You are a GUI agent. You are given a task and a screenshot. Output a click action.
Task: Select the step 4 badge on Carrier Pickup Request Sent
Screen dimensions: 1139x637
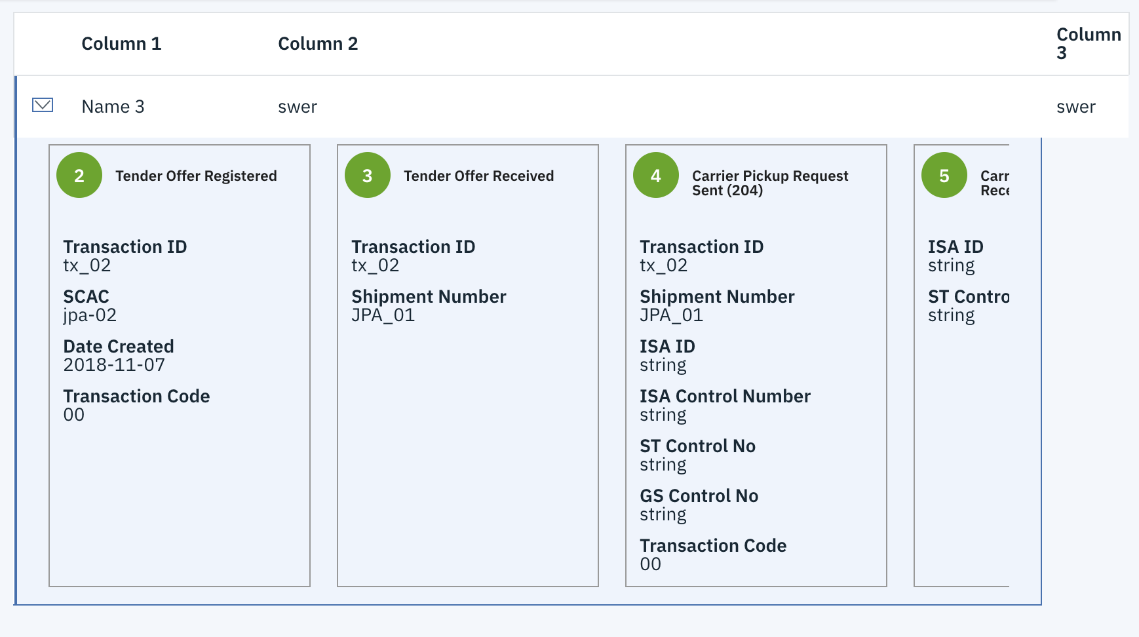pos(656,175)
